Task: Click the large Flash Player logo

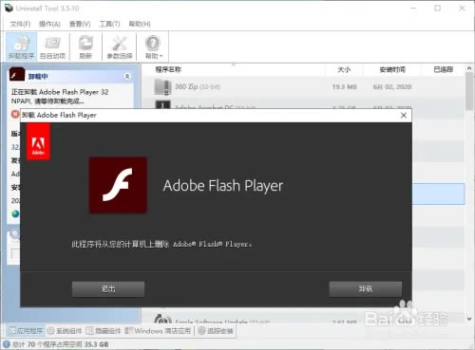Action: [118, 185]
